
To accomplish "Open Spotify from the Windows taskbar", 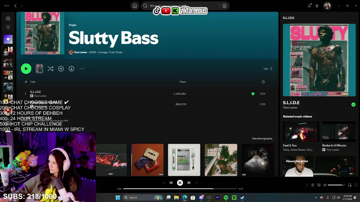I will (226, 198).
